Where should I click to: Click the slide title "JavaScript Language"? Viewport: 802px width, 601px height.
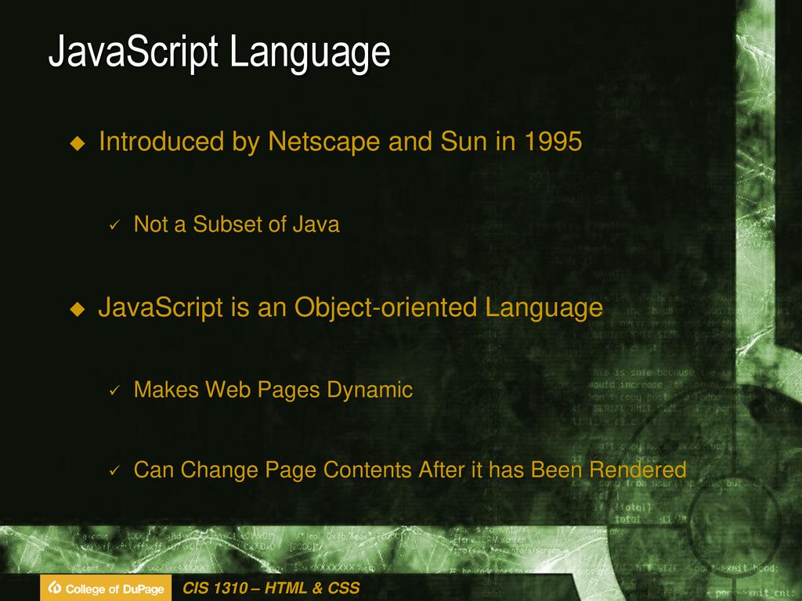coord(219,53)
